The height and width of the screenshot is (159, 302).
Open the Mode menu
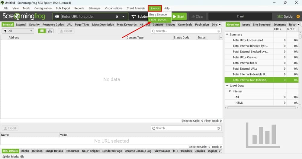click(x=27, y=8)
